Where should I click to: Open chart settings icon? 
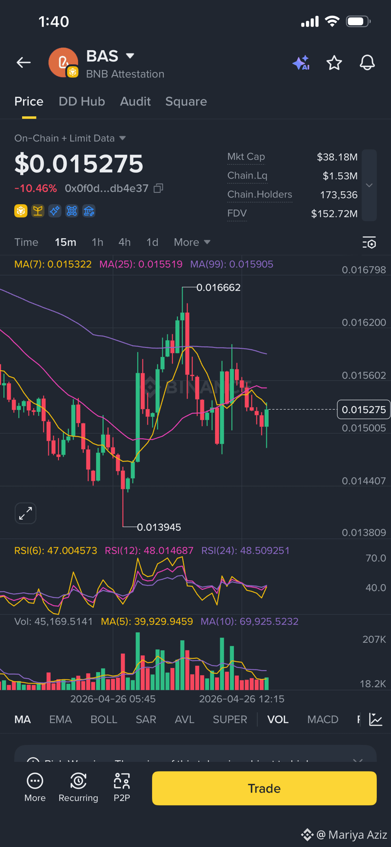[x=369, y=243]
